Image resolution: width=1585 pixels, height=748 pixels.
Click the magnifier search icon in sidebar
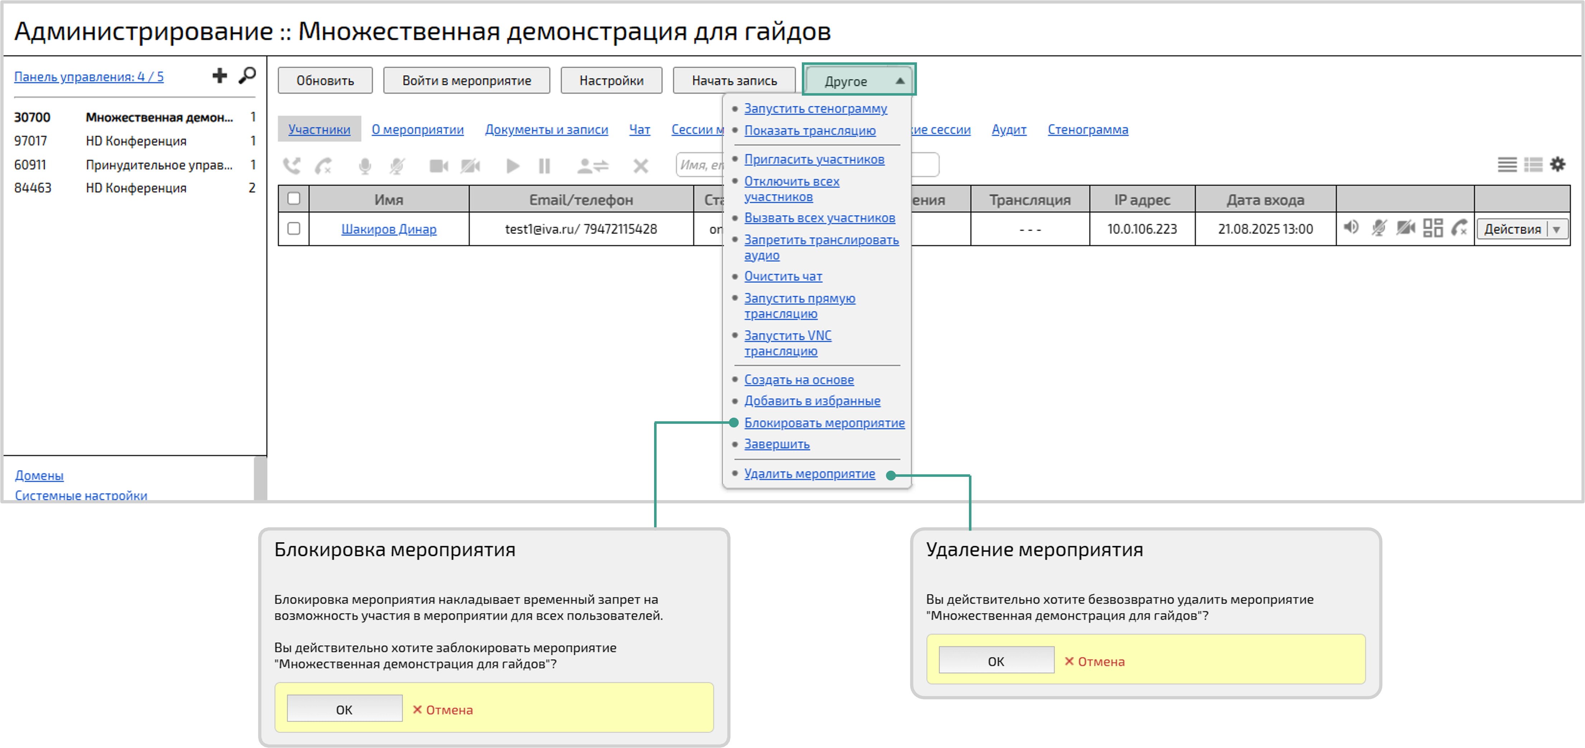tap(247, 76)
